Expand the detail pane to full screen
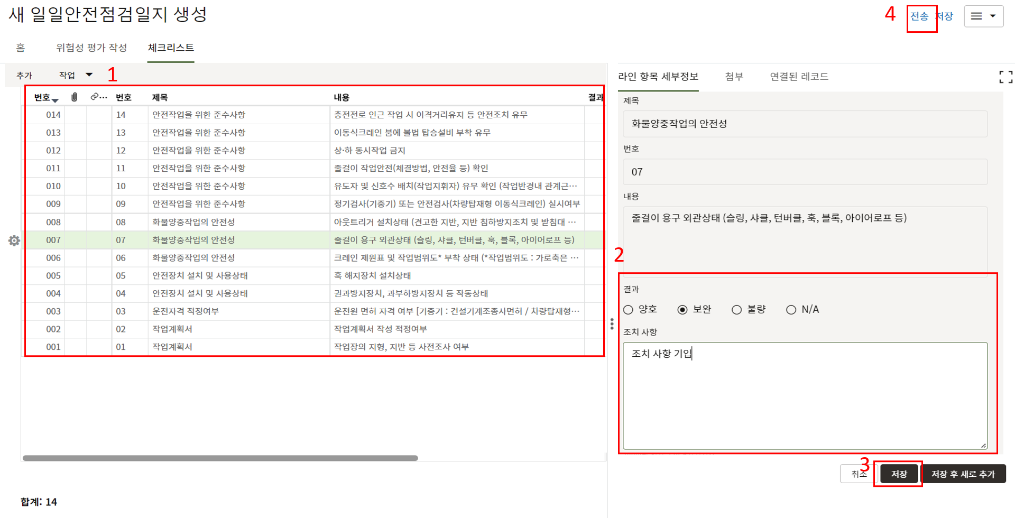The image size is (1015, 518). click(x=1005, y=77)
